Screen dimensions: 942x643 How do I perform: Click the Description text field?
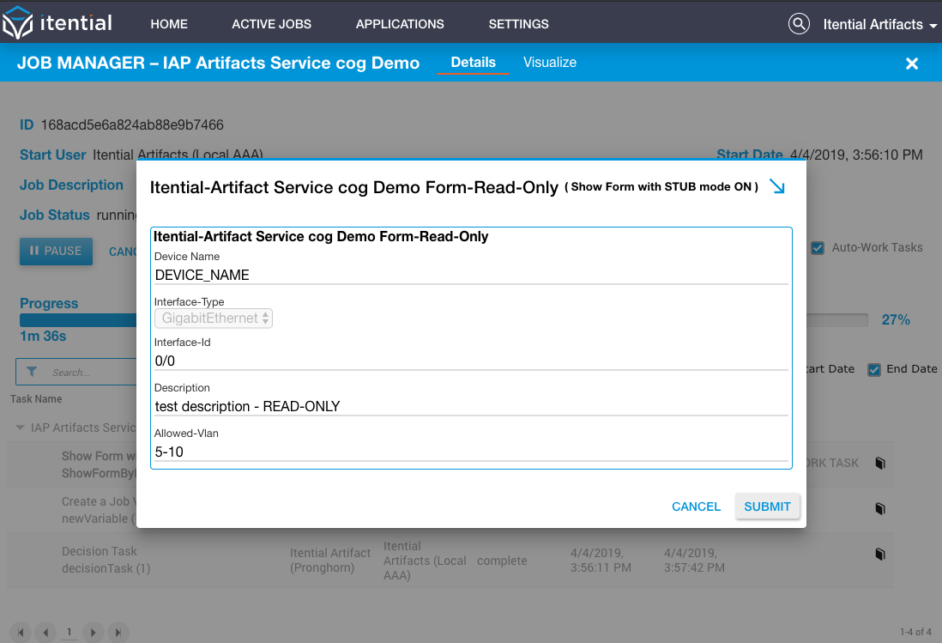point(471,406)
